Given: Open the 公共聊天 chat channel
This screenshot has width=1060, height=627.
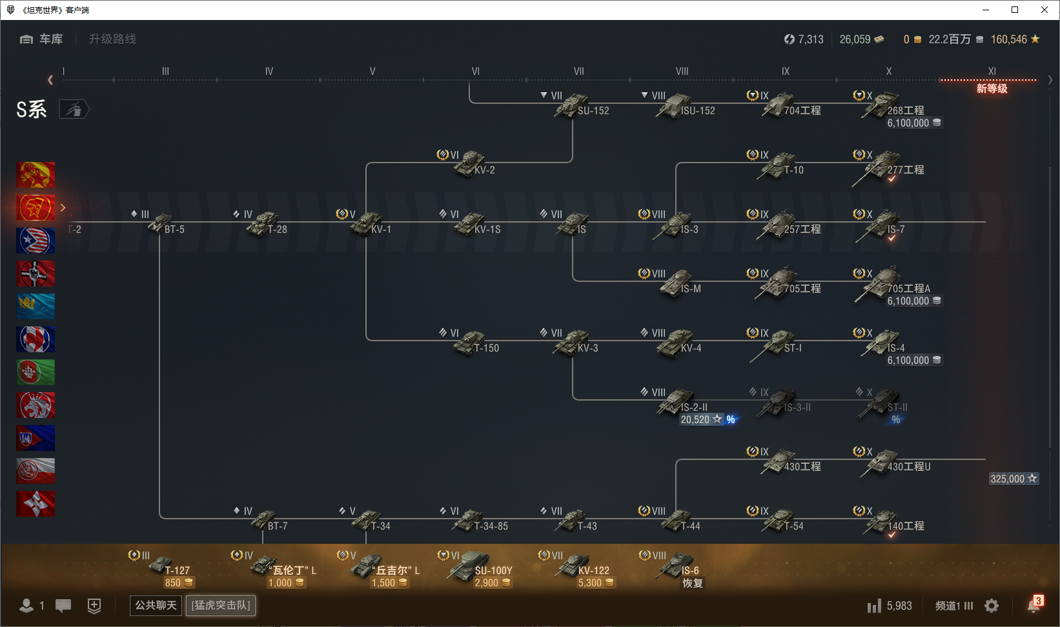Looking at the screenshot, I should 156,606.
